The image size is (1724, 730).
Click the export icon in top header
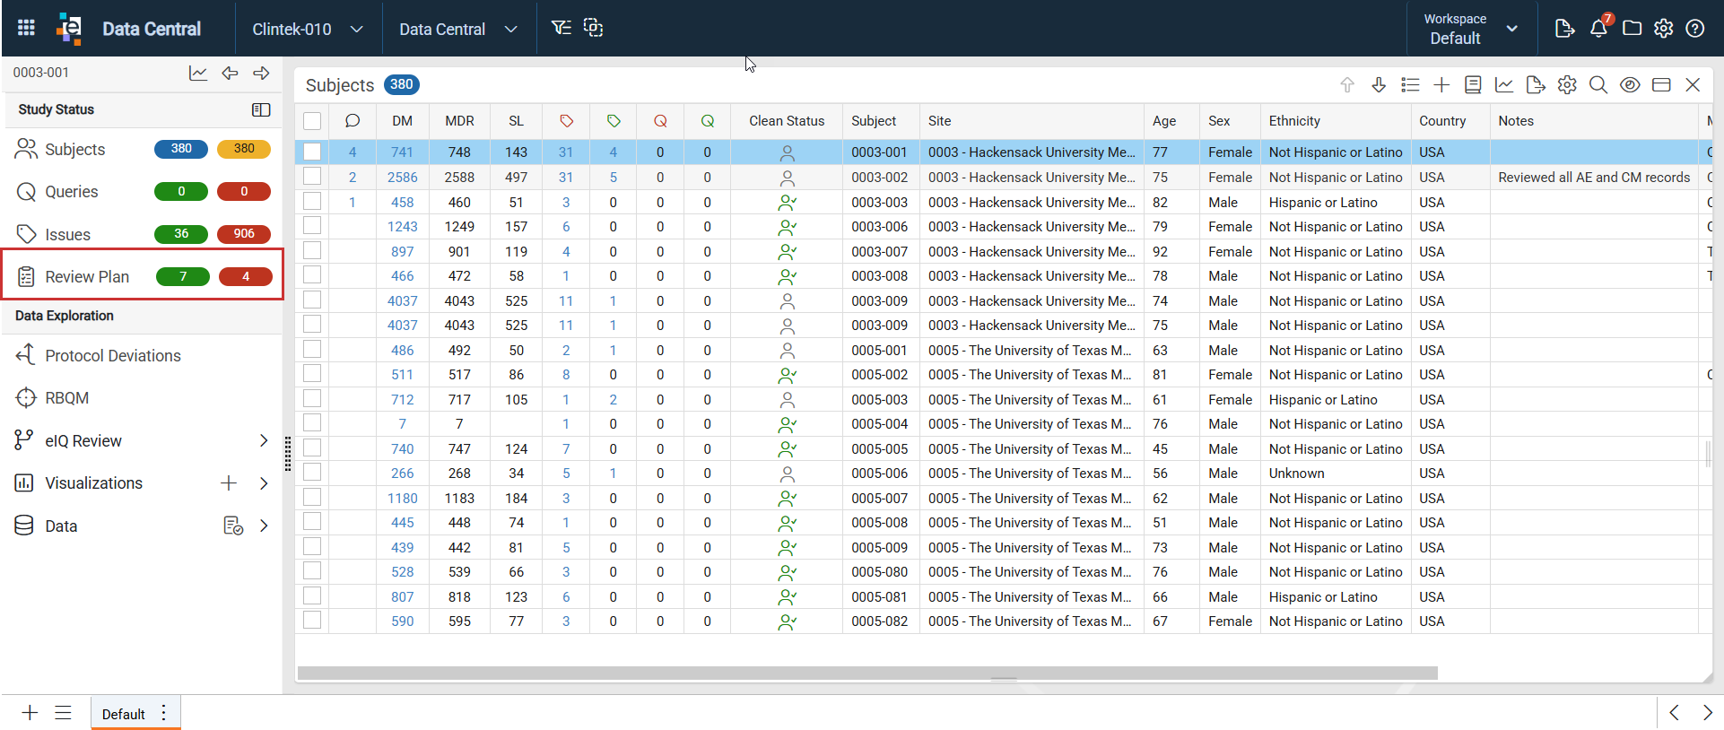pos(1564,29)
